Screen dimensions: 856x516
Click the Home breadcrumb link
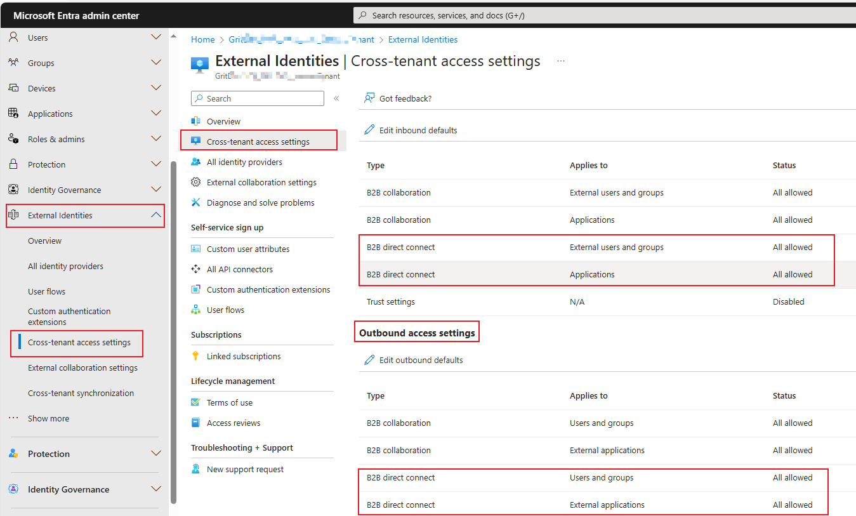tap(203, 39)
